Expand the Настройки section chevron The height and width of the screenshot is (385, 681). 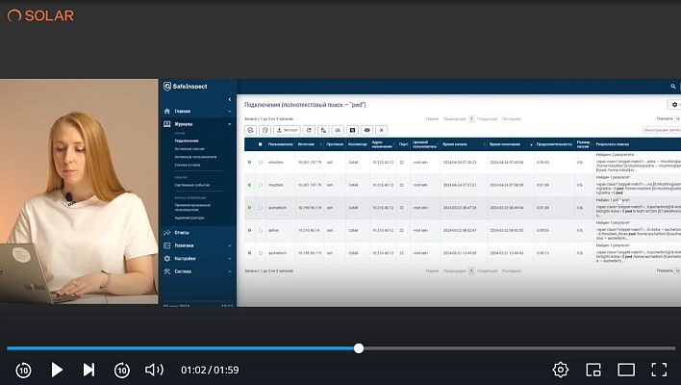pyautogui.click(x=230, y=259)
